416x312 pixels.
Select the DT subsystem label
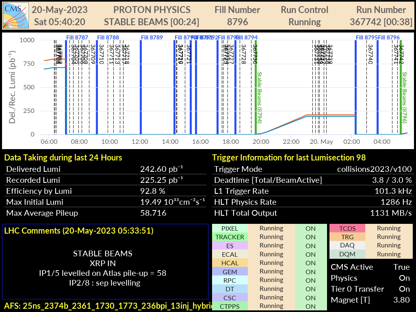coord(230,289)
